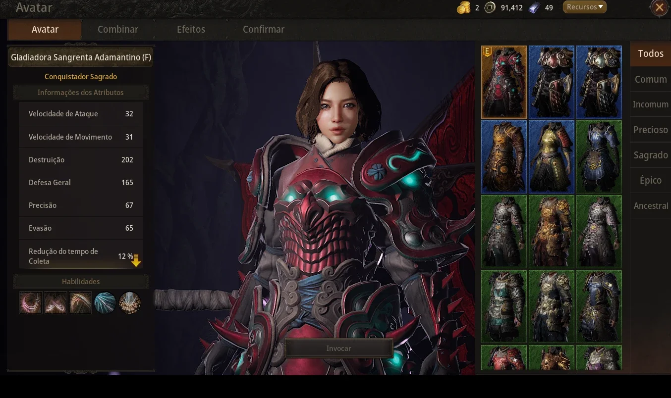
Task: Click the Invocar button
Action: (x=339, y=348)
